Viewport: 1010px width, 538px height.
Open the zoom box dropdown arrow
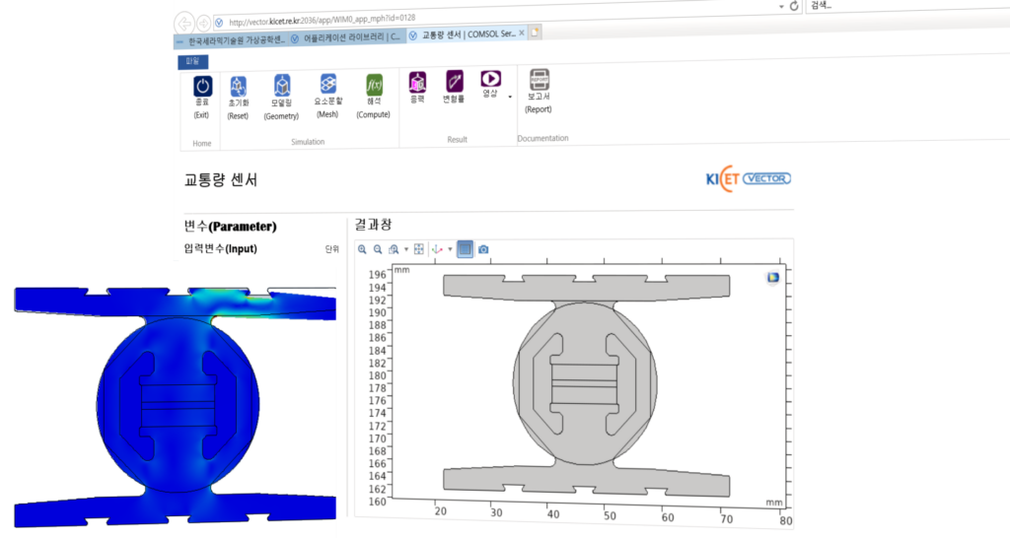point(405,249)
